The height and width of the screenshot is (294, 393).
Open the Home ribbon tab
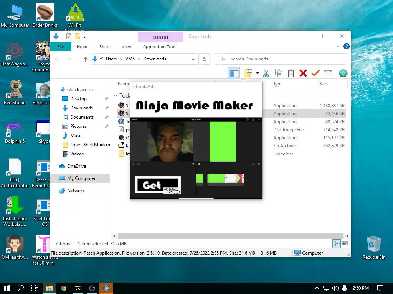coord(83,47)
